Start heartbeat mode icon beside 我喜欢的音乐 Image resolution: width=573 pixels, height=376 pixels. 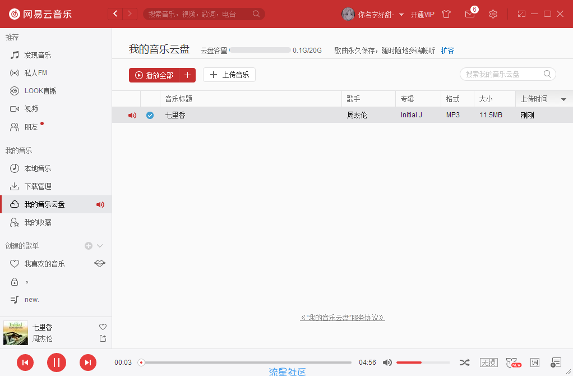coord(100,263)
